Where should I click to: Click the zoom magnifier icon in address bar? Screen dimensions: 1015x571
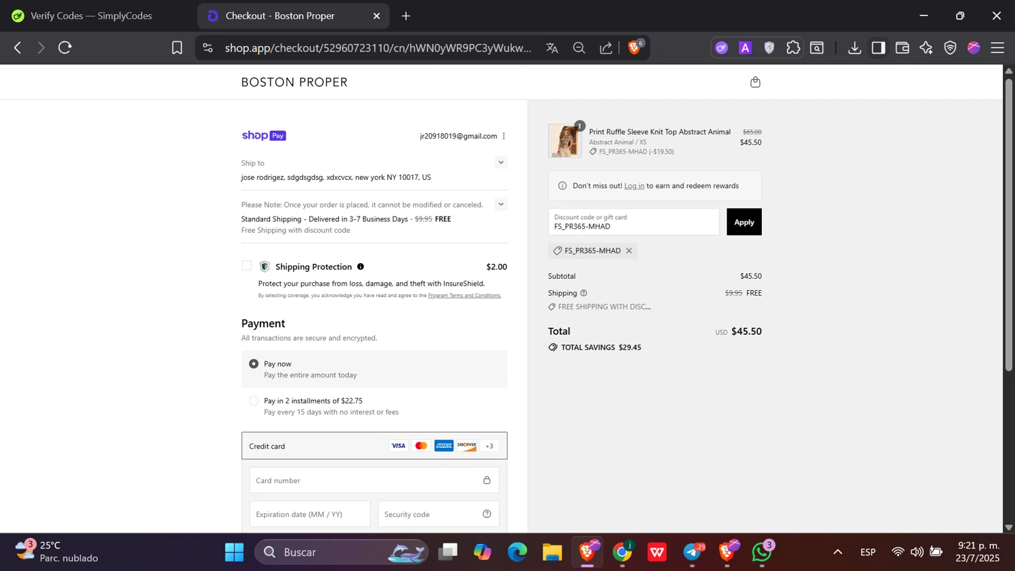[x=579, y=48]
